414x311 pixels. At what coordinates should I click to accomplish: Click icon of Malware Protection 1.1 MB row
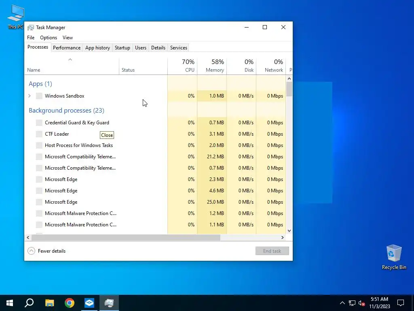[x=39, y=225]
